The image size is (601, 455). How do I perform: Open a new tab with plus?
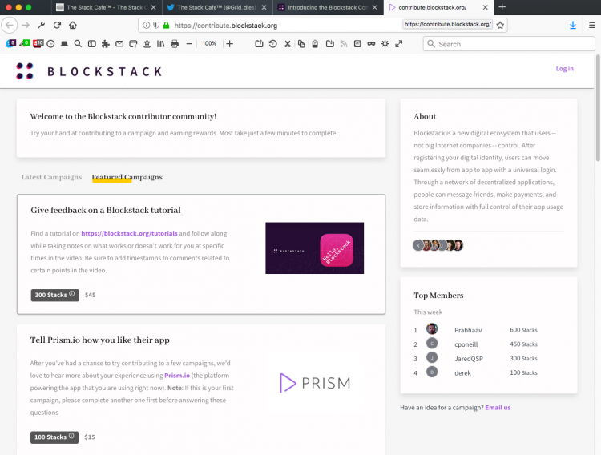click(502, 7)
